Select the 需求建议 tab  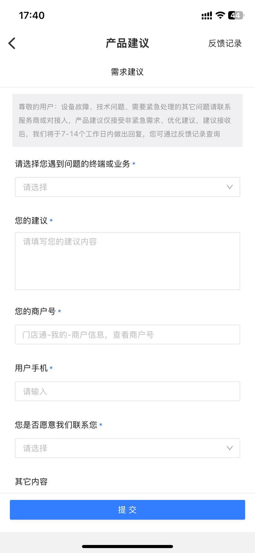coord(127,72)
